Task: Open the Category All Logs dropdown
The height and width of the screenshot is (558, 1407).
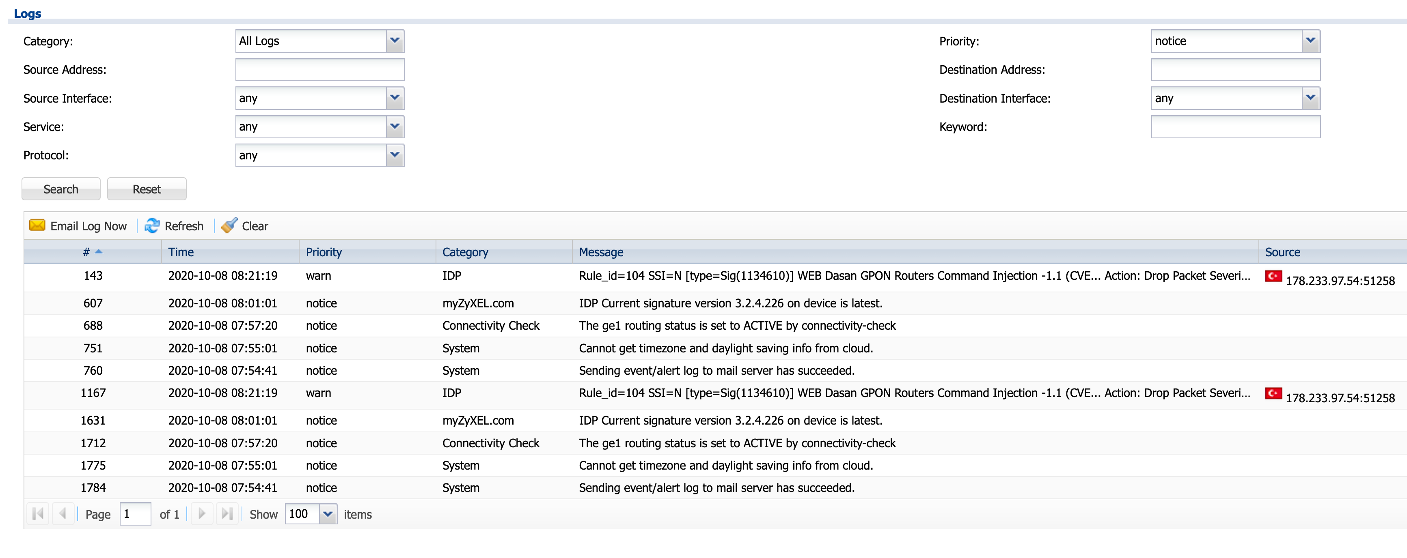Action: pos(394,41)
